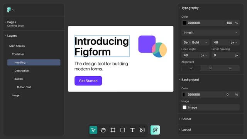This screenshot has height=139, width=247.
Task: Select the Description layer
Action: tap(22, 70)
